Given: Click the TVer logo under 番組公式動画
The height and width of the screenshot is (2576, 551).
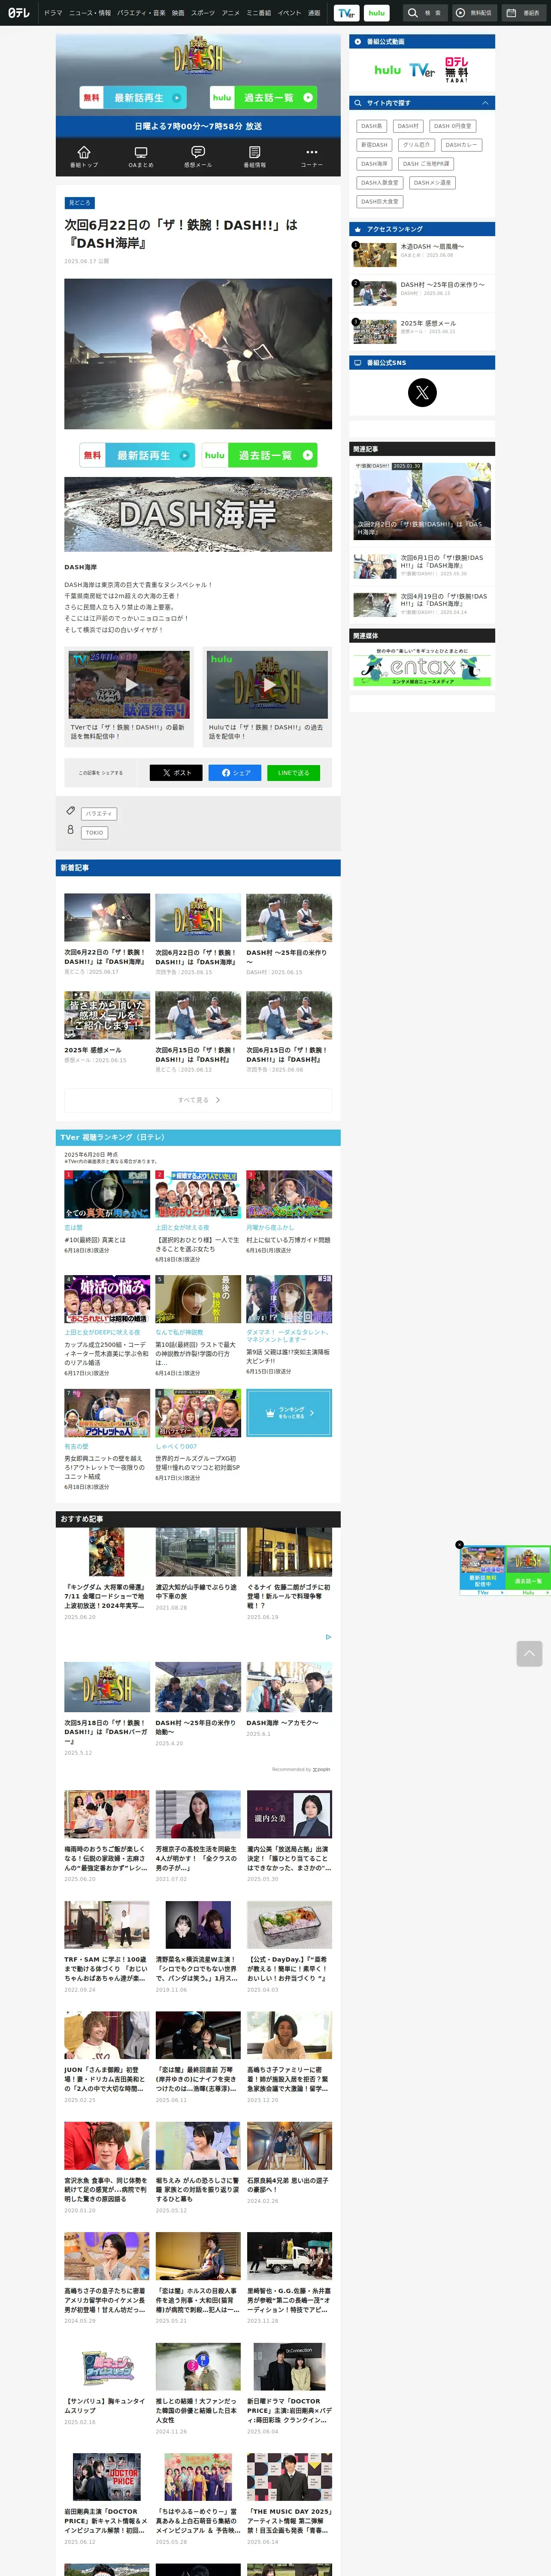Looking at the screenshot, I should point(422,70).
